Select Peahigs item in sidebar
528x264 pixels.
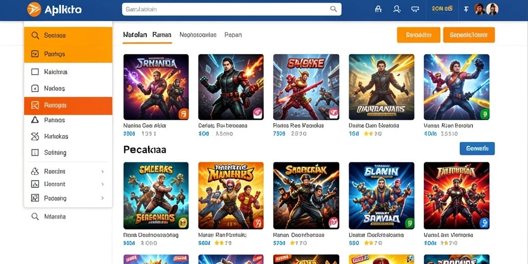tap(68, 54)
